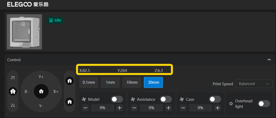Home the Y axis
Viewport: 276px width, 118px height.
[69, 102]
